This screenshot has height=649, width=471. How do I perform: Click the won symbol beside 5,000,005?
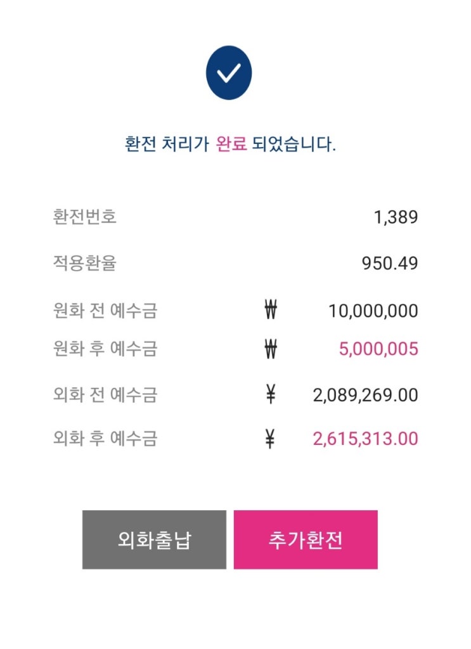pos(271,349)
